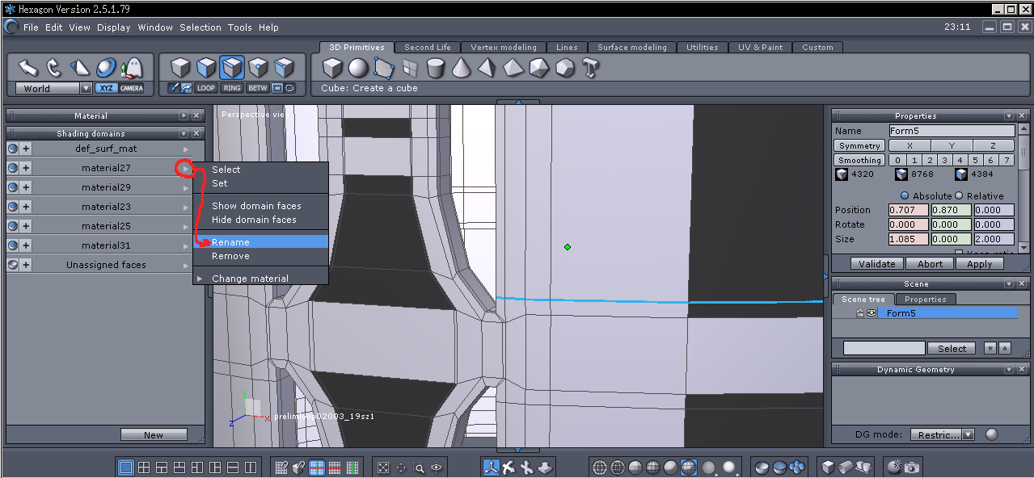This screenshot has width=1034, height=478.
Task: Click the camera snapshot icon
Action: pos(912,467)
